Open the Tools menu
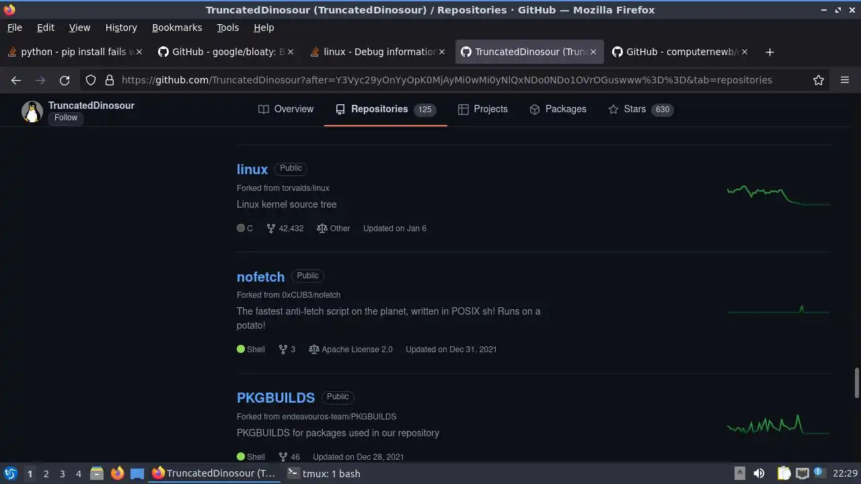Image resolution: width=861 pixels, height=484 pixels. tap(227, 28)
